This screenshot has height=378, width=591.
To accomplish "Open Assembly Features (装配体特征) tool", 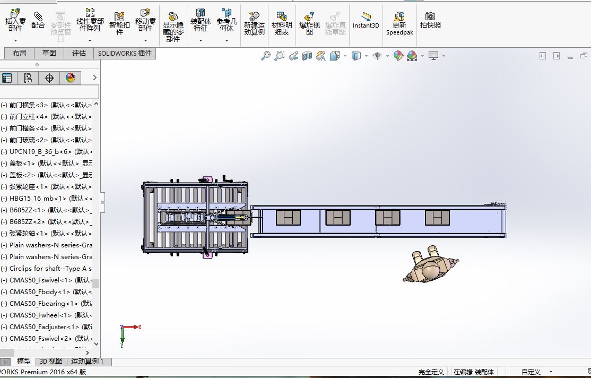I will (x=201, y=20).
